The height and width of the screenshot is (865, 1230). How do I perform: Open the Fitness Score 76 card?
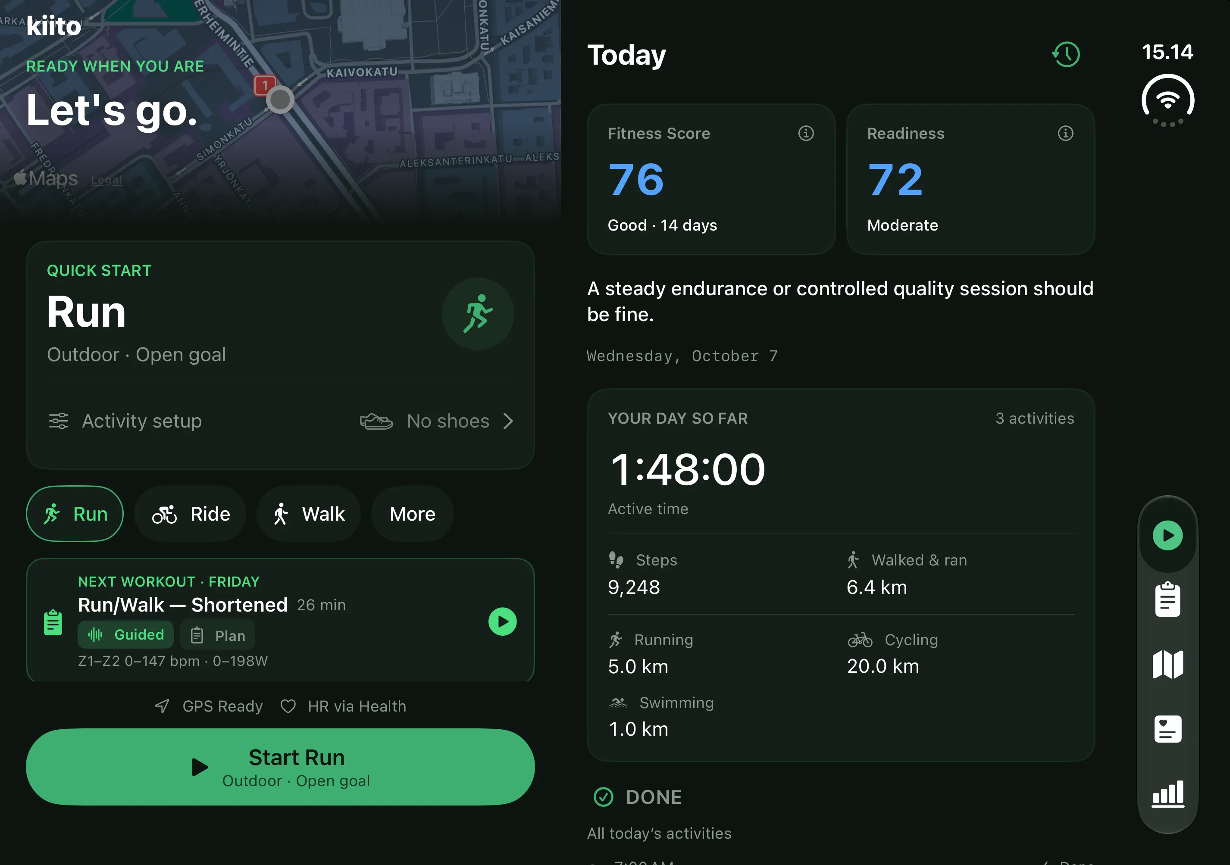[x=711, y=179]
